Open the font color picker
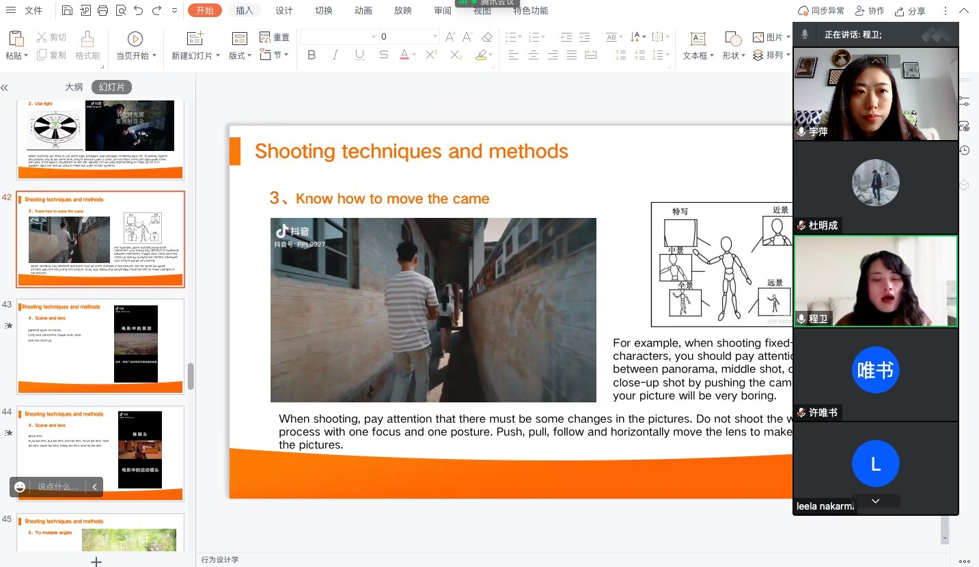Viewport: 979px width, 567px height. 413,55
